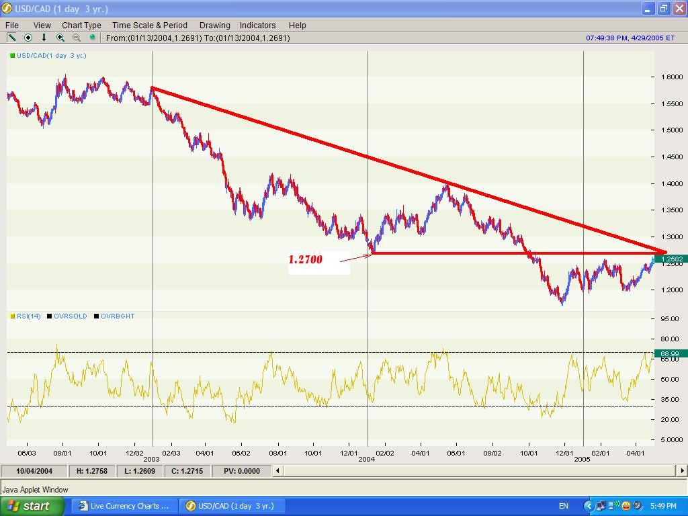Screen dimensions: 688x516
Task: Click the 1.2700 annotation label on chart
Action: click(x=306, y=259)
